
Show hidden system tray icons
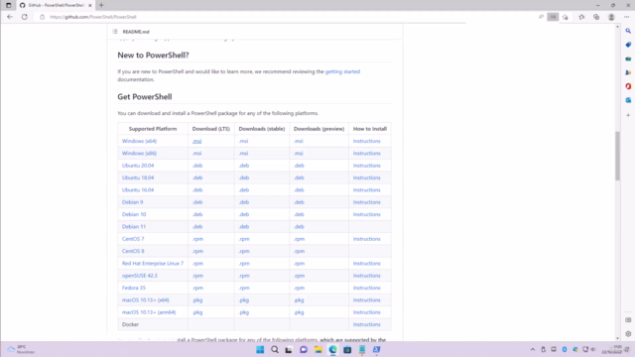coord(533,350)
